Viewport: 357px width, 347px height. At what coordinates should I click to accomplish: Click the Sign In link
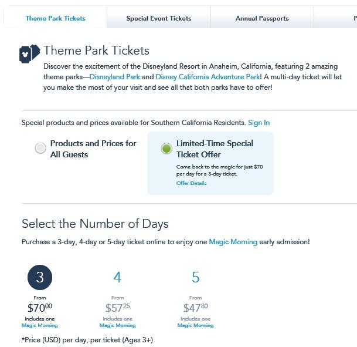click(259, 123)
